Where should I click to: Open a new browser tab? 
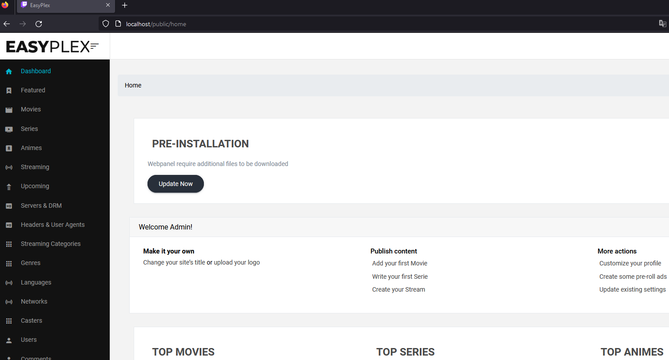click(124, 6)
